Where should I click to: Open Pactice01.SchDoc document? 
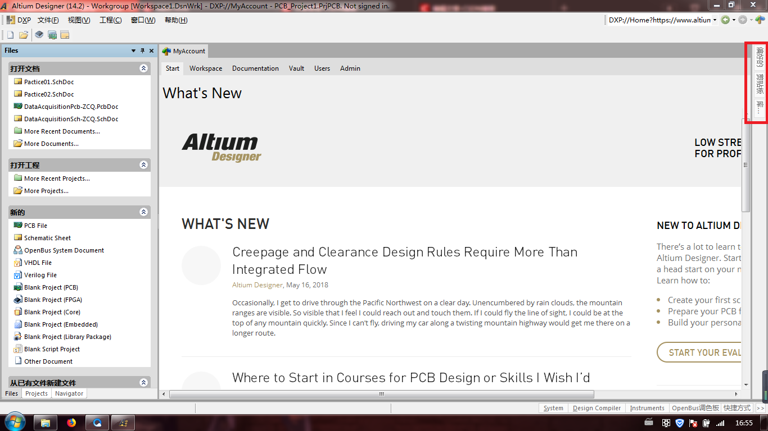click(x=49, y=82)
